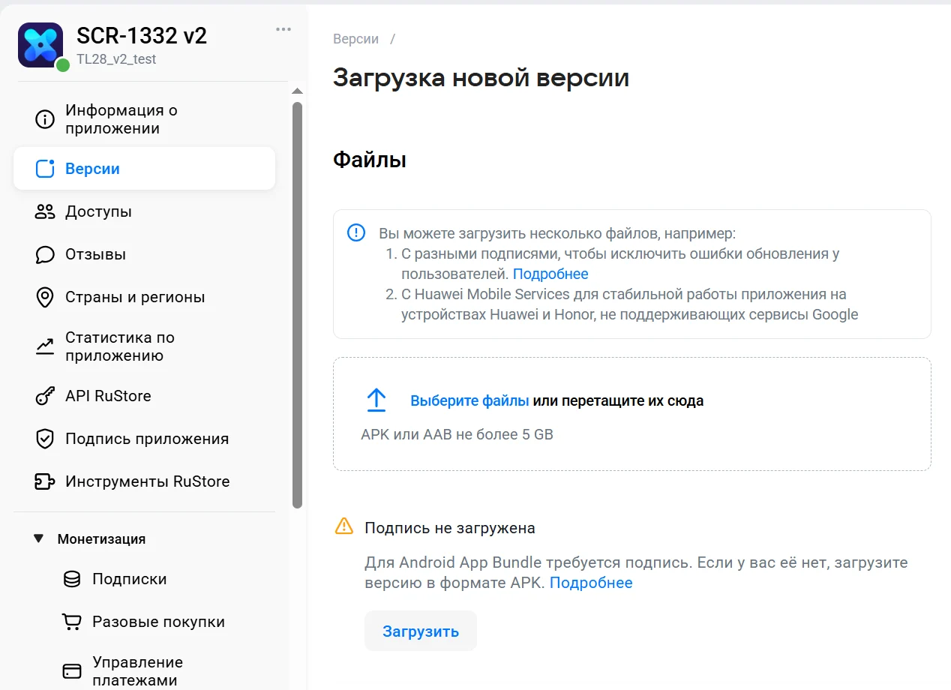Open the Доступы section
The image size is (951, 690).
pos(144,211)
